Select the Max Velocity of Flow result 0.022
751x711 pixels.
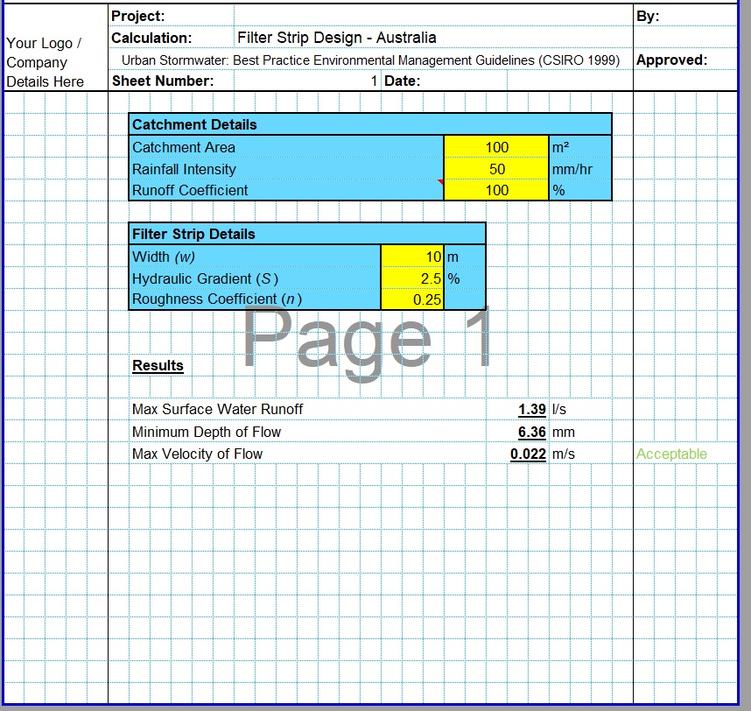click(x=528, y=454)
